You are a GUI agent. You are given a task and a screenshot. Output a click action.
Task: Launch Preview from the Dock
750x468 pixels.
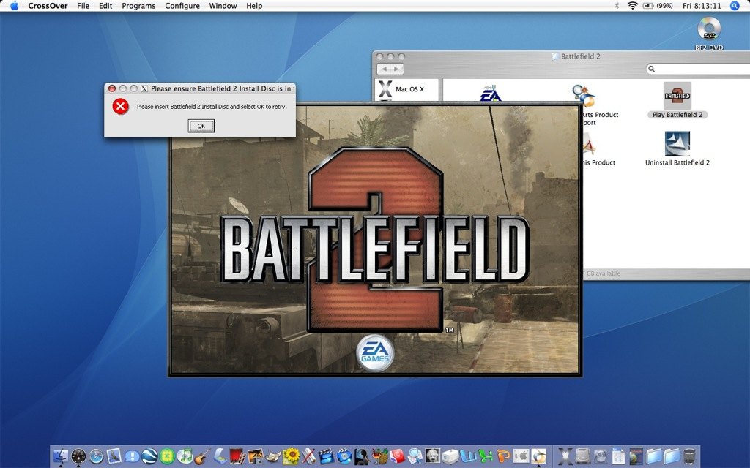tap(416, 456)
